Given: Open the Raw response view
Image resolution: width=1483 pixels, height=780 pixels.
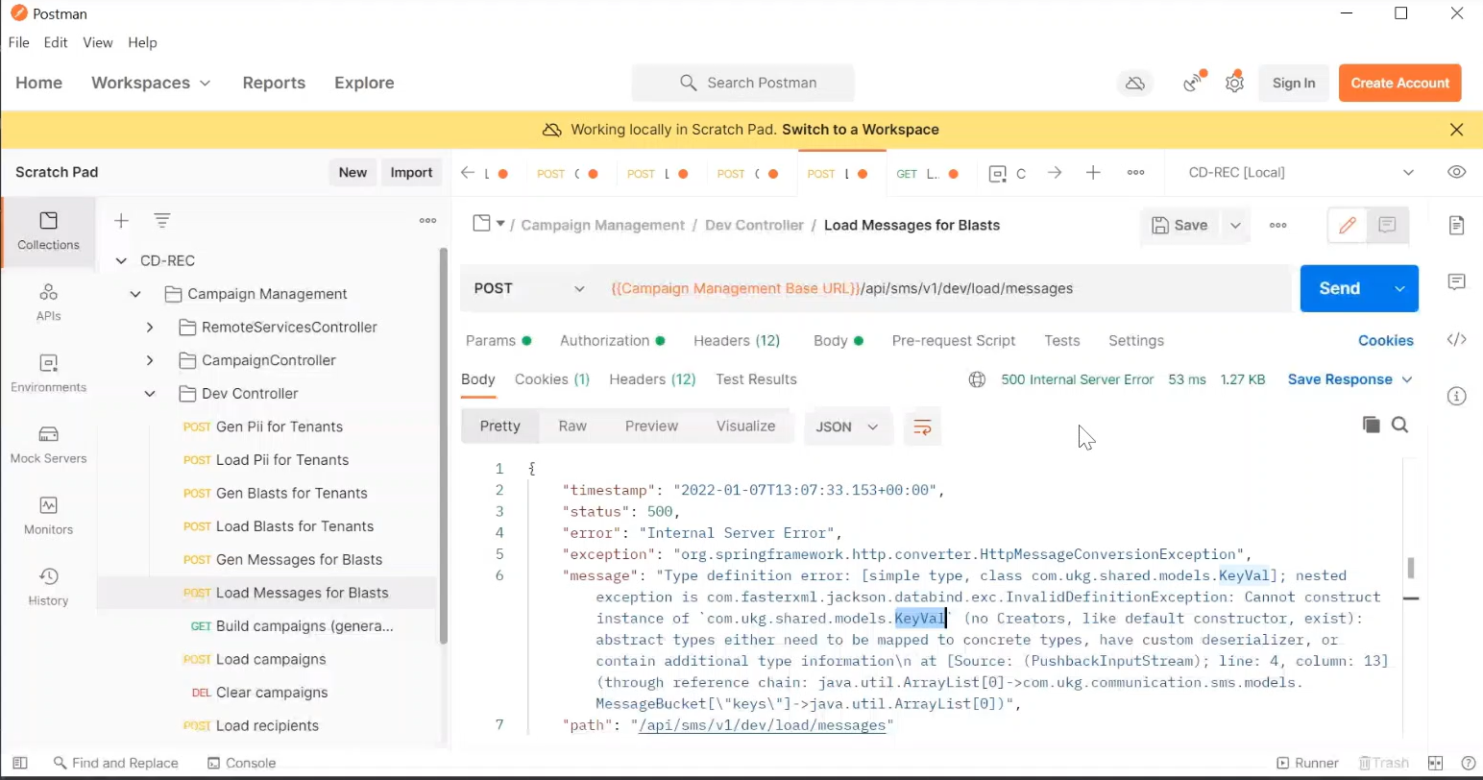Looking at the screenshot, I should tap(571, 426).
